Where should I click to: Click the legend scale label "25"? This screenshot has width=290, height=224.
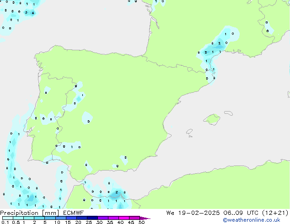[x=89, y=222]
